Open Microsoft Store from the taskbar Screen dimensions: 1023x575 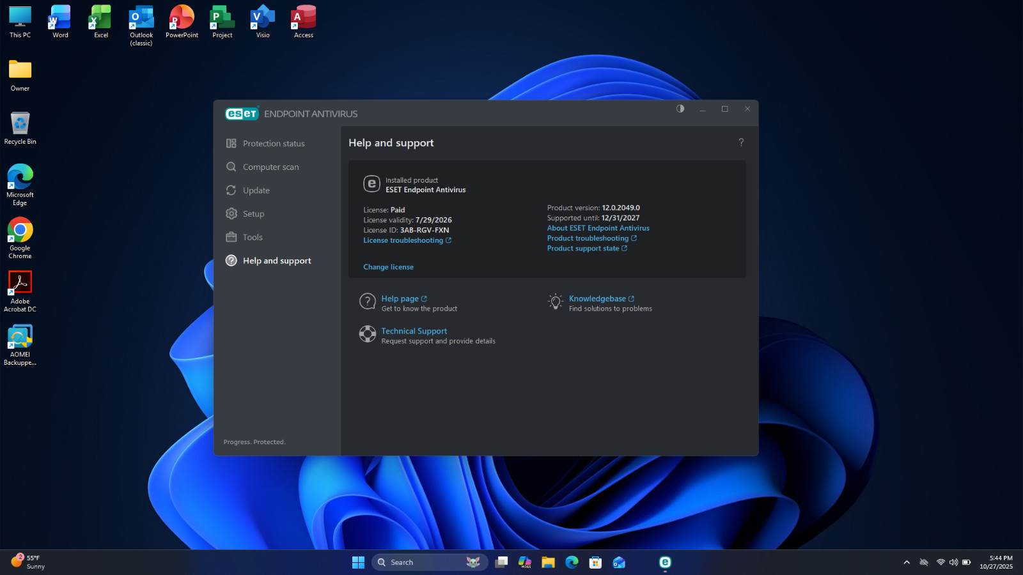tap(595, 562)
